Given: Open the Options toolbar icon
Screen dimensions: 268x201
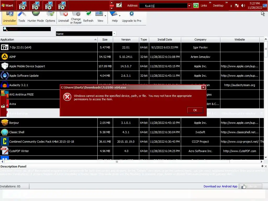Looking at the screenshot, I should [x=50, y=17].
